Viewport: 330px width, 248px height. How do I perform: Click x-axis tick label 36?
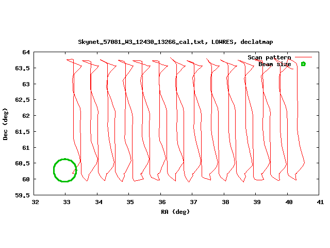click(x=162, y=202)
